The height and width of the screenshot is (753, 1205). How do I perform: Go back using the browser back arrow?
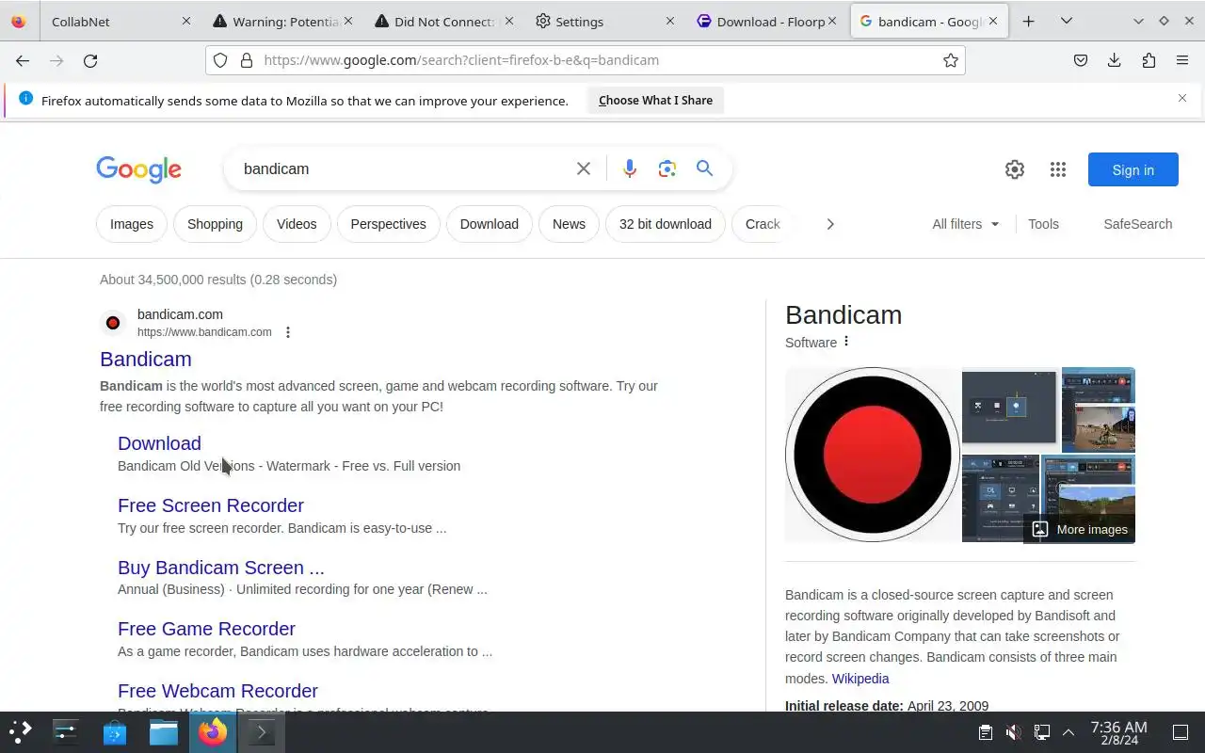pos(23,60)
